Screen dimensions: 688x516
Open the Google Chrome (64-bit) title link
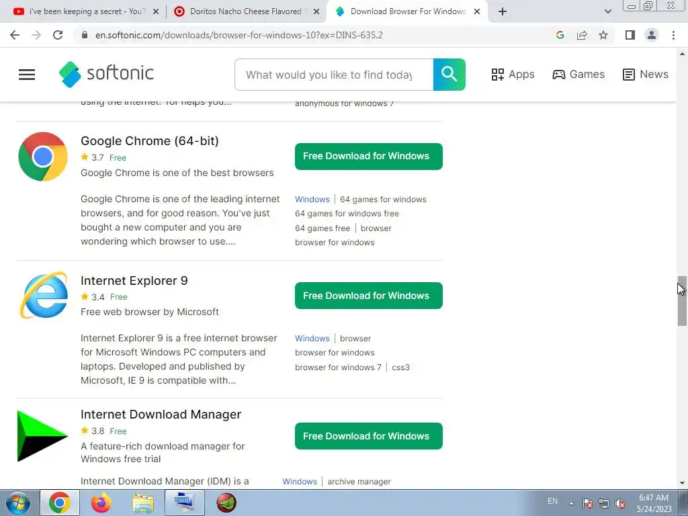click(150, 141)
